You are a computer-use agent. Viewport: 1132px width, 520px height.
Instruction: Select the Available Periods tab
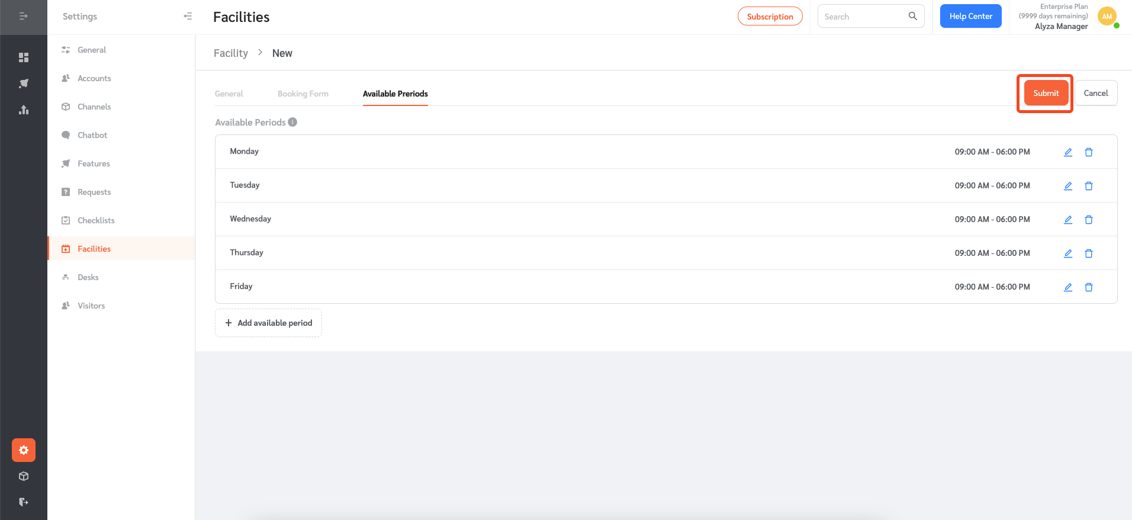click(x=395, y=94)
